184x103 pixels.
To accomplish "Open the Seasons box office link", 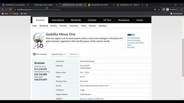I will 92,26.
